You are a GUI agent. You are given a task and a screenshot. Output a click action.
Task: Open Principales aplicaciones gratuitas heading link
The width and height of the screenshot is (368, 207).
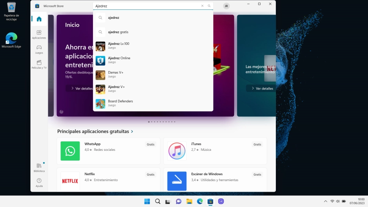[93, 131]
